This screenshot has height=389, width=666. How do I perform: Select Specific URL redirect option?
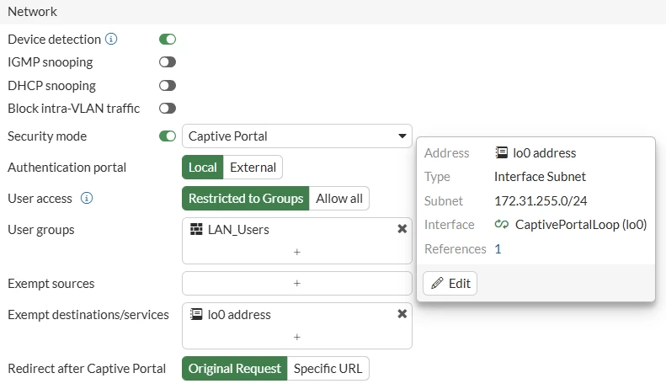click(328, 368)
